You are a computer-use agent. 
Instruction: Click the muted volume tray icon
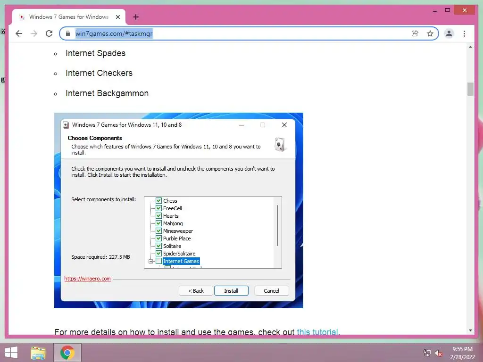[439, 353]
